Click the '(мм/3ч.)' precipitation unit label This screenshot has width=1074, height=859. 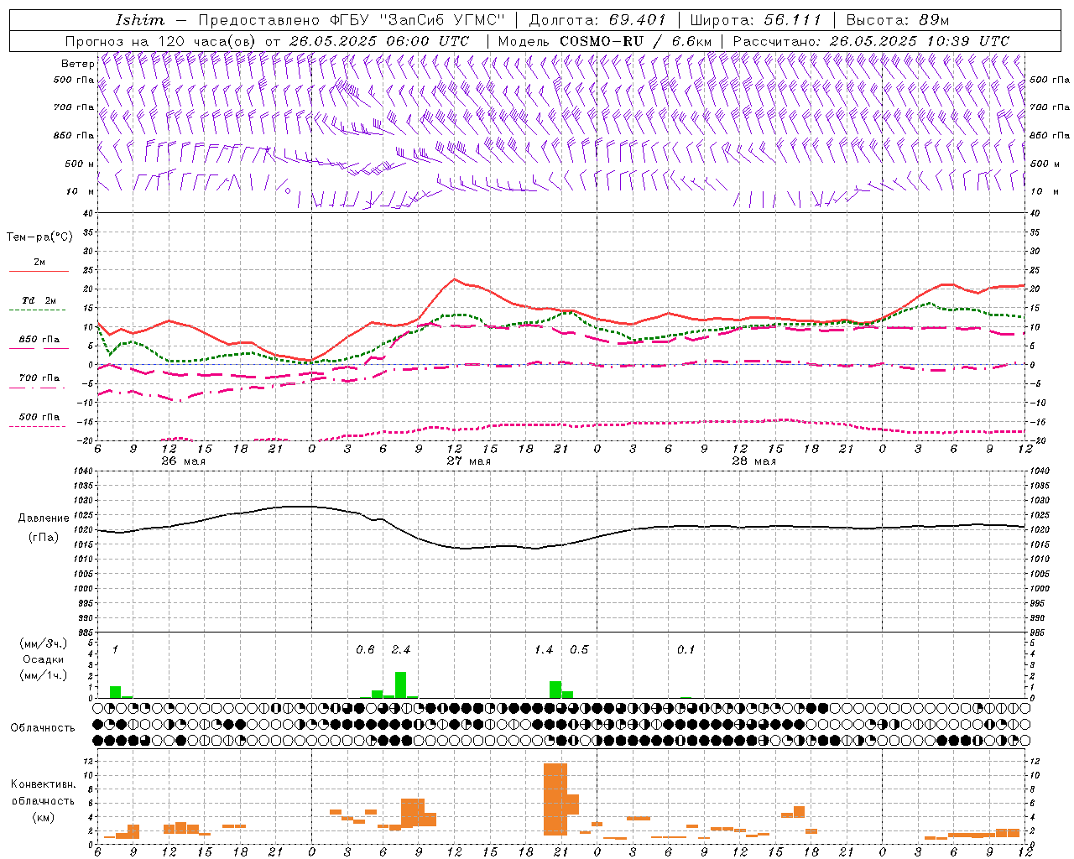43,643
